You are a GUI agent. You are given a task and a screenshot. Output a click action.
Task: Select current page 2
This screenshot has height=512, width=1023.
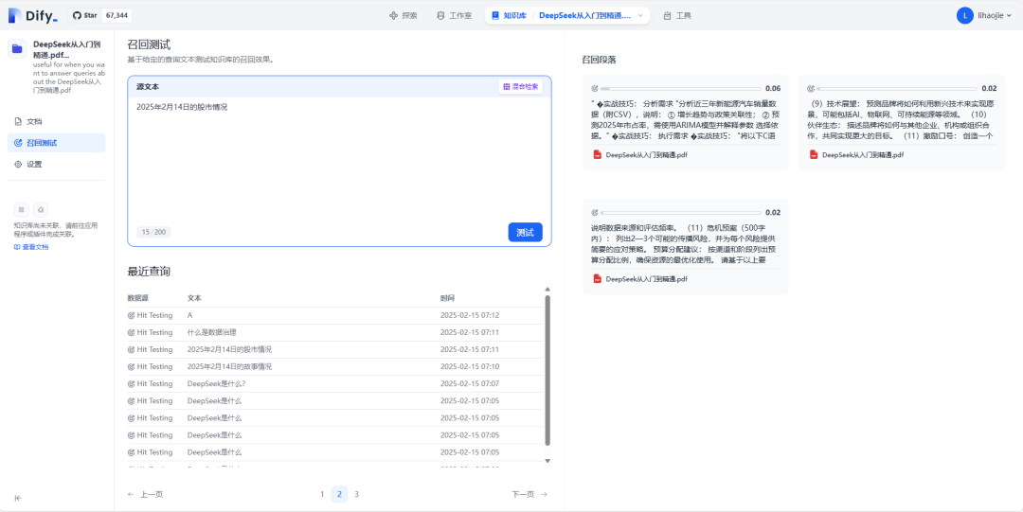(x=339, y=494)
